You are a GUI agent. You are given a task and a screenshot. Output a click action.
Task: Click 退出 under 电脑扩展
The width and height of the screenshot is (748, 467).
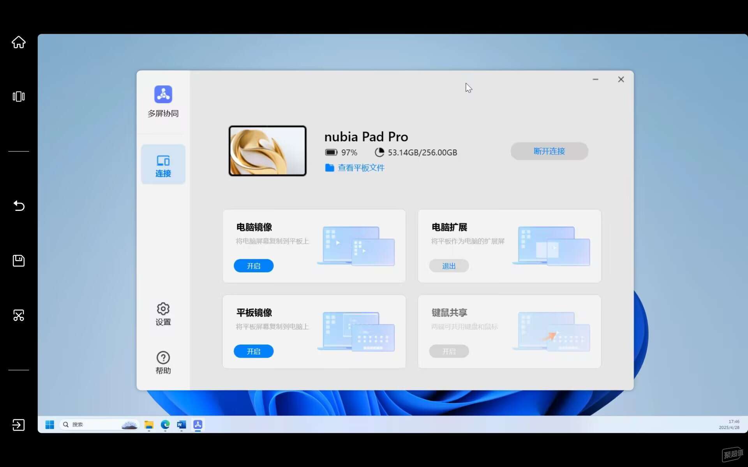pos(449,266)
